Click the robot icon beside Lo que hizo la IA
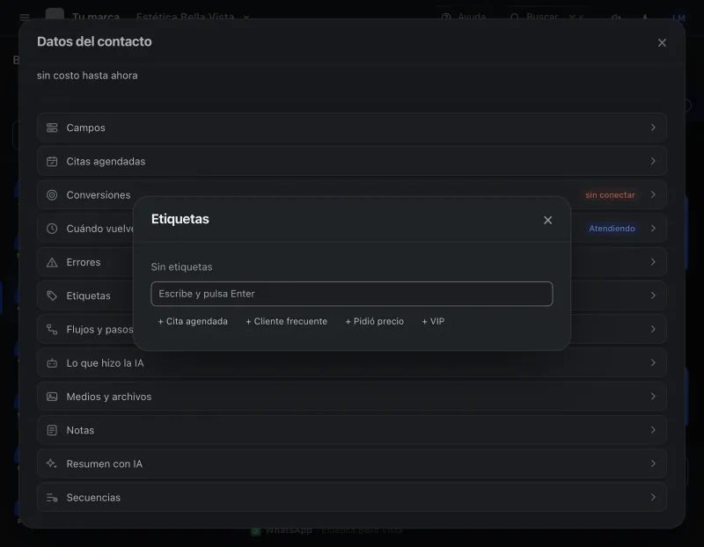Viewport: 704px width, 547px height. coord(52,363)
